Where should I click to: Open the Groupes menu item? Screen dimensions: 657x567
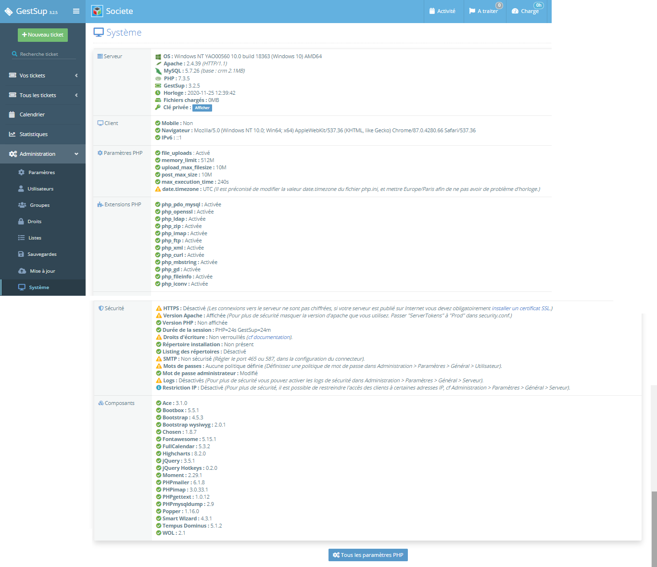click(39, 205)
